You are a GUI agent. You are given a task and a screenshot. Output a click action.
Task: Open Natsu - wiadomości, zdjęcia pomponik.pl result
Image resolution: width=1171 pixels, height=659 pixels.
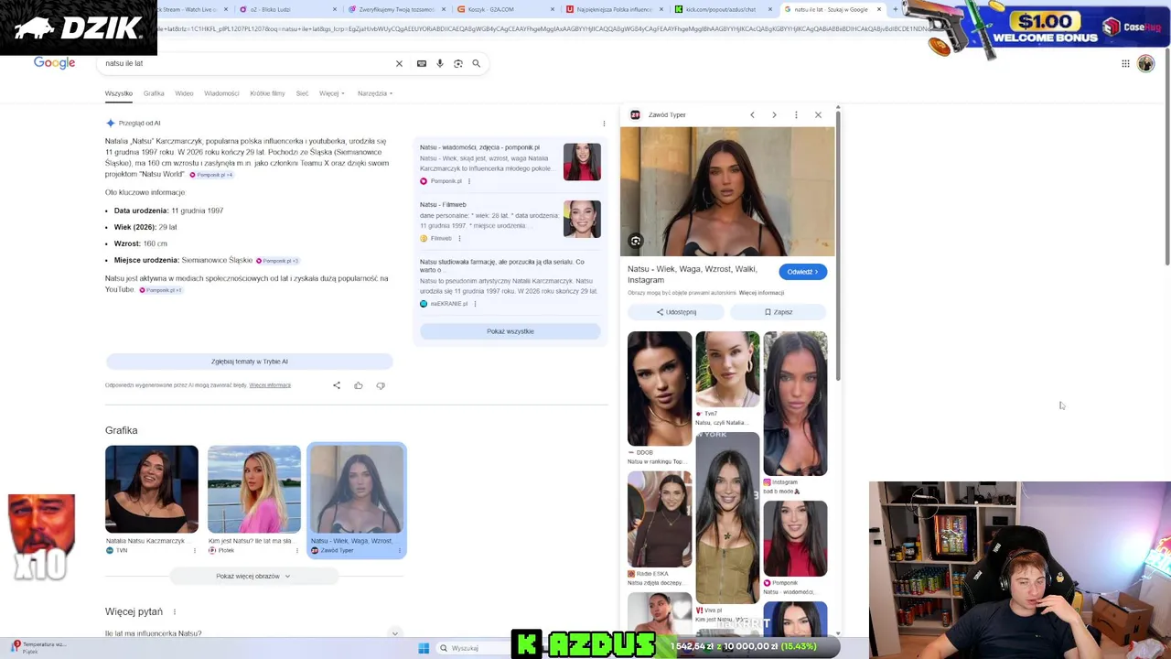point(479,147)
